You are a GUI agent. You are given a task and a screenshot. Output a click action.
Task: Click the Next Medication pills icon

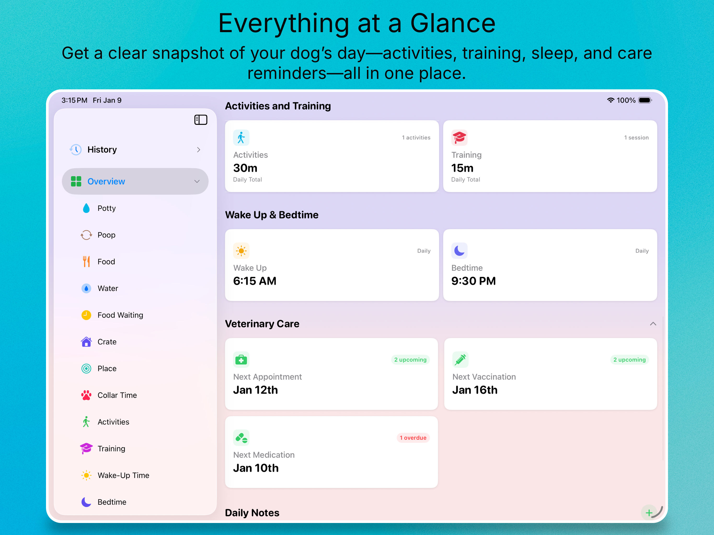pyautogui.click(x=241, y=438)
